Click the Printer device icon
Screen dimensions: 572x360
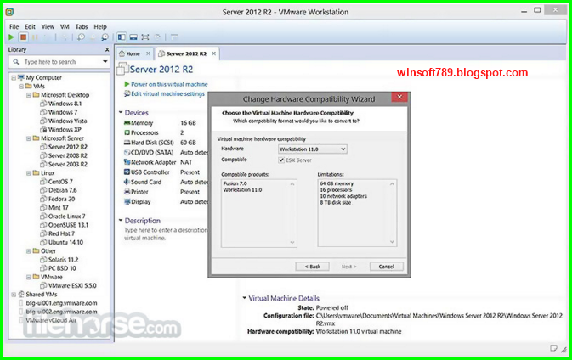[x=127, y=192]
